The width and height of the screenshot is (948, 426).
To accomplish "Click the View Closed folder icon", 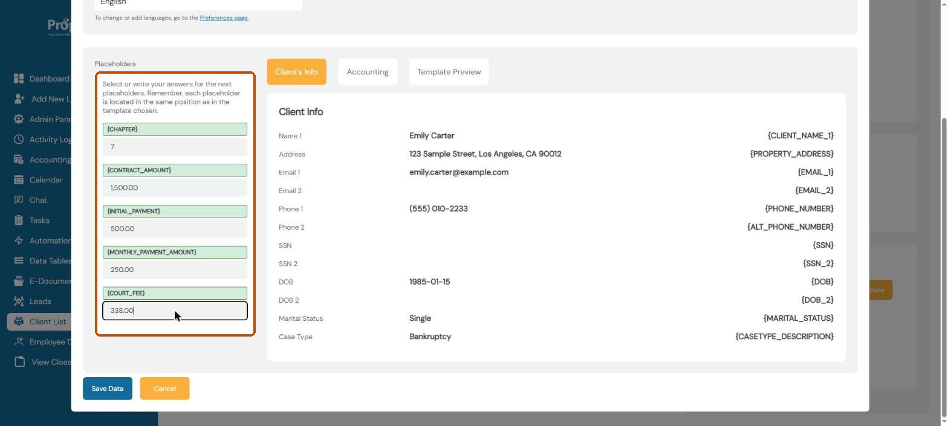I will pyautogui.click(x=20, y=362).
